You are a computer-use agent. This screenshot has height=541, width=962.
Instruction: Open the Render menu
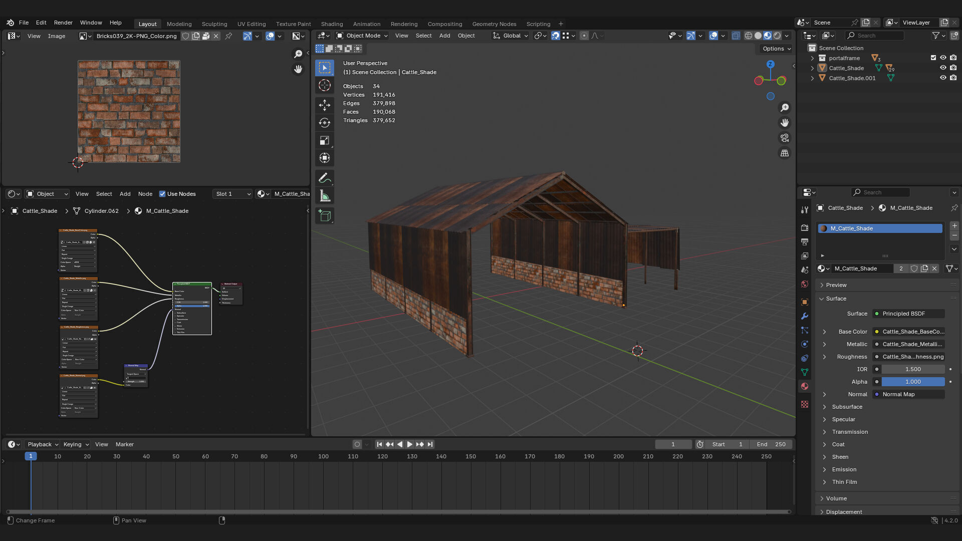click(x=63, y=23)
